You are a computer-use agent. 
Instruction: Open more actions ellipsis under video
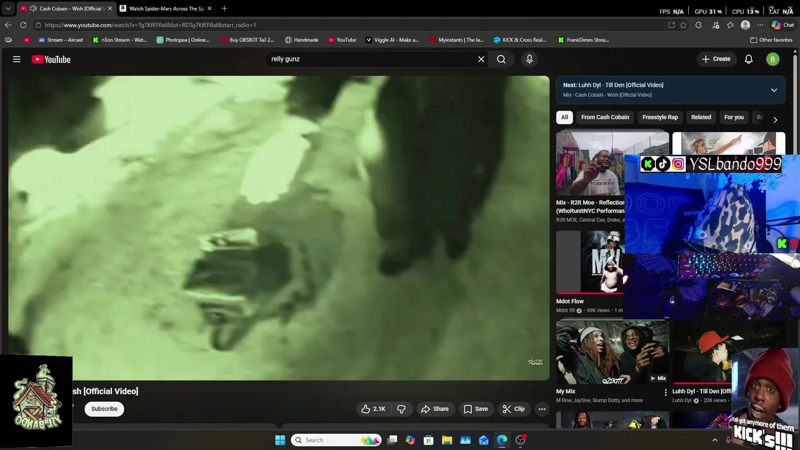542,409
